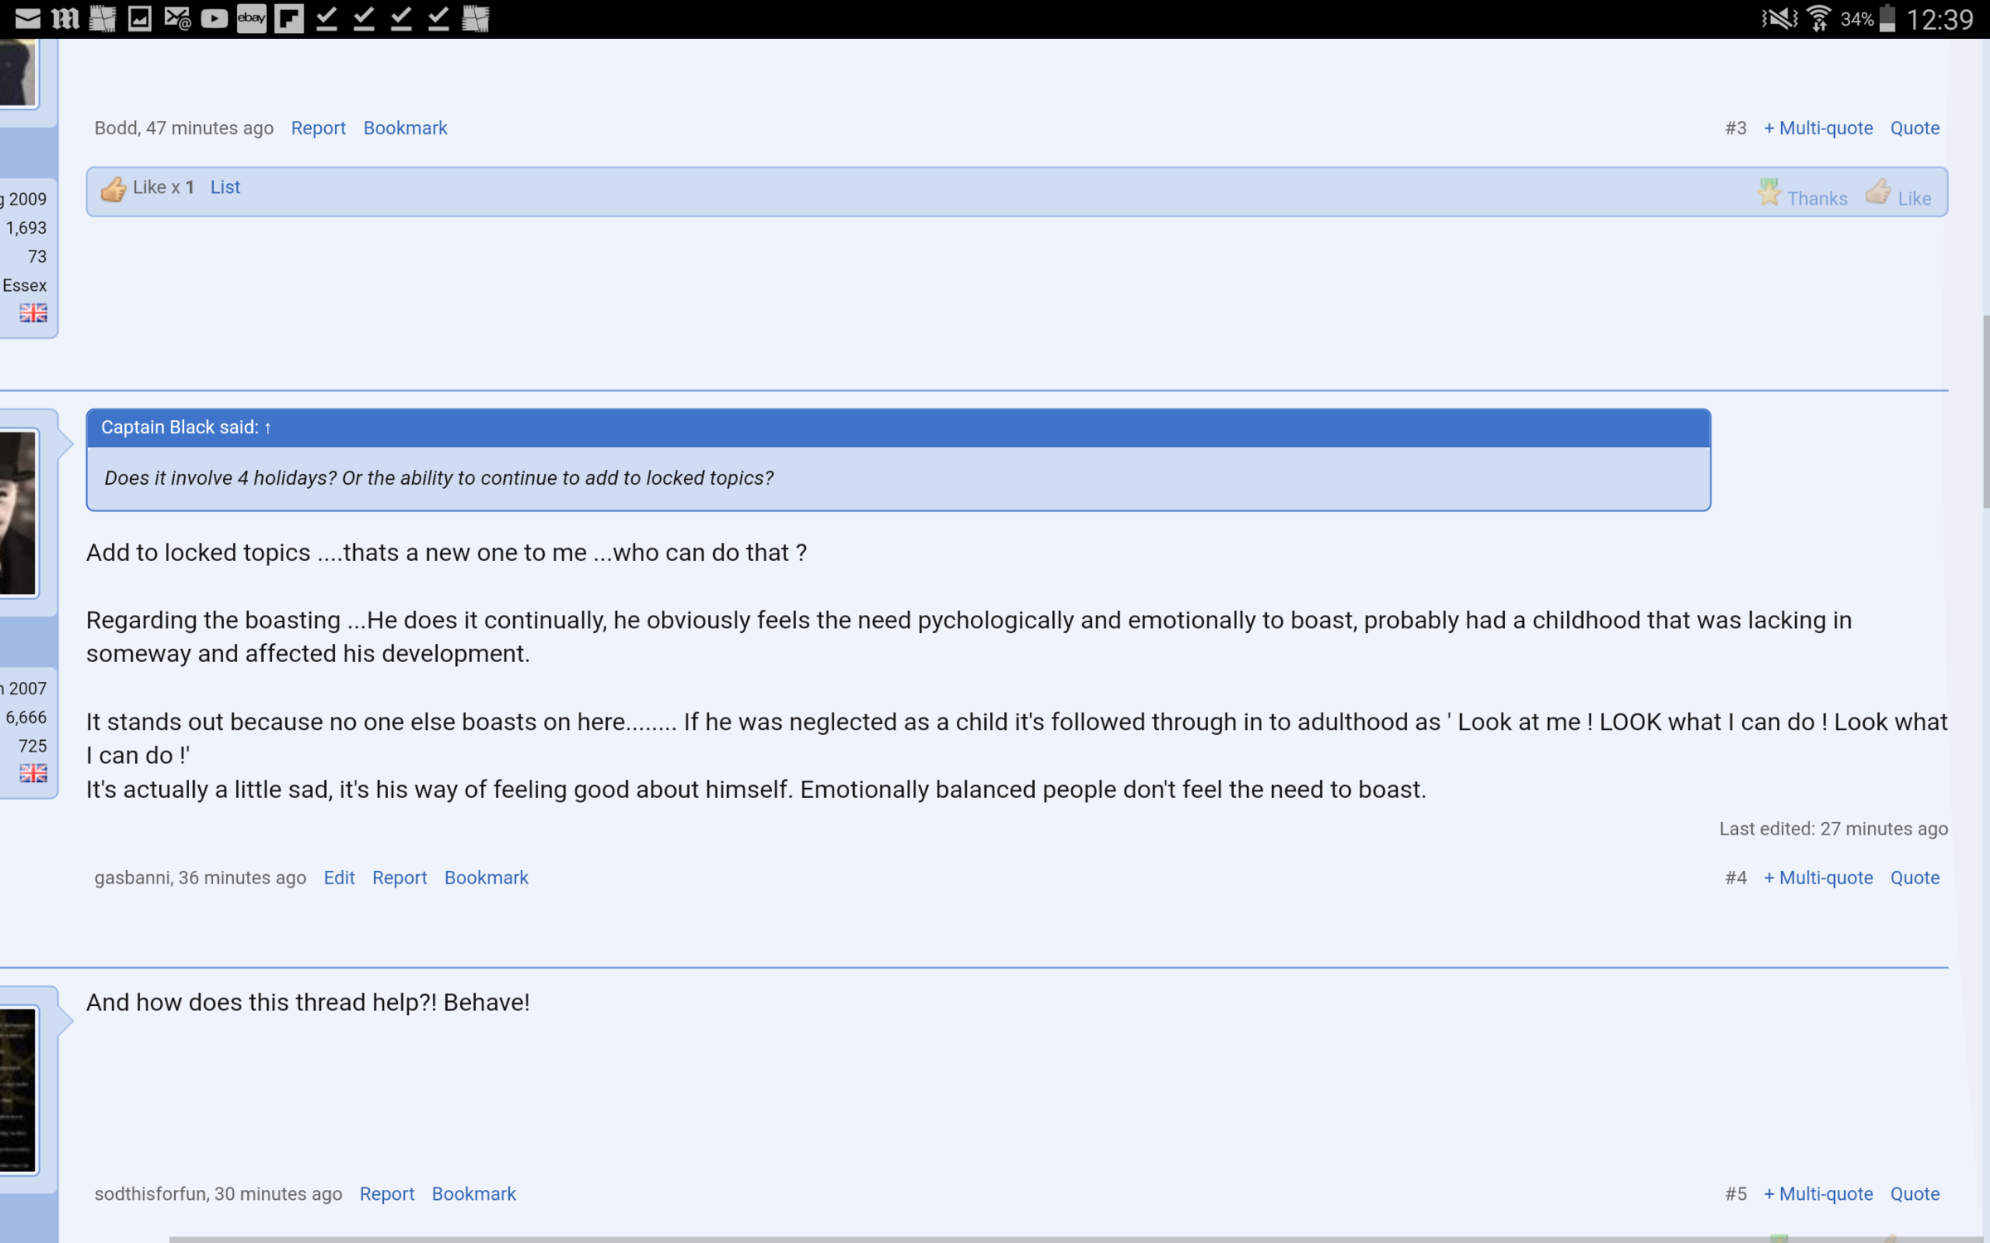
Task: Open the eBay notification icon
Action: pos(251,18)
